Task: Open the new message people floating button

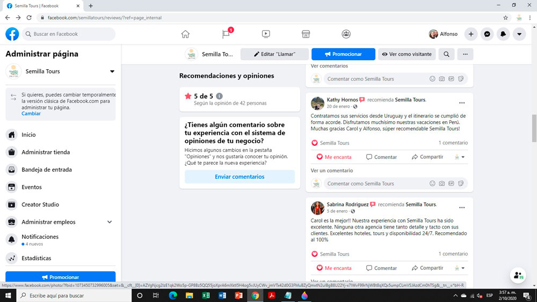Action: coord(518,275)
